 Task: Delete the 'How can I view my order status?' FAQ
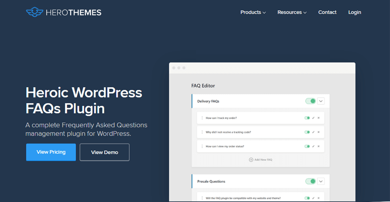(318, 146)
